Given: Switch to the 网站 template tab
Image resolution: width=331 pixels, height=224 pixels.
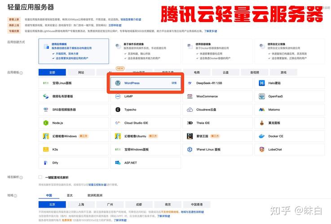Looking at the screenshot, I should click(x=81, y=72).
